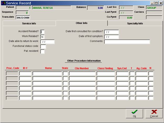Confirm with the Ok button
Viewport: 164px width, 123px height.
point(134,114)
